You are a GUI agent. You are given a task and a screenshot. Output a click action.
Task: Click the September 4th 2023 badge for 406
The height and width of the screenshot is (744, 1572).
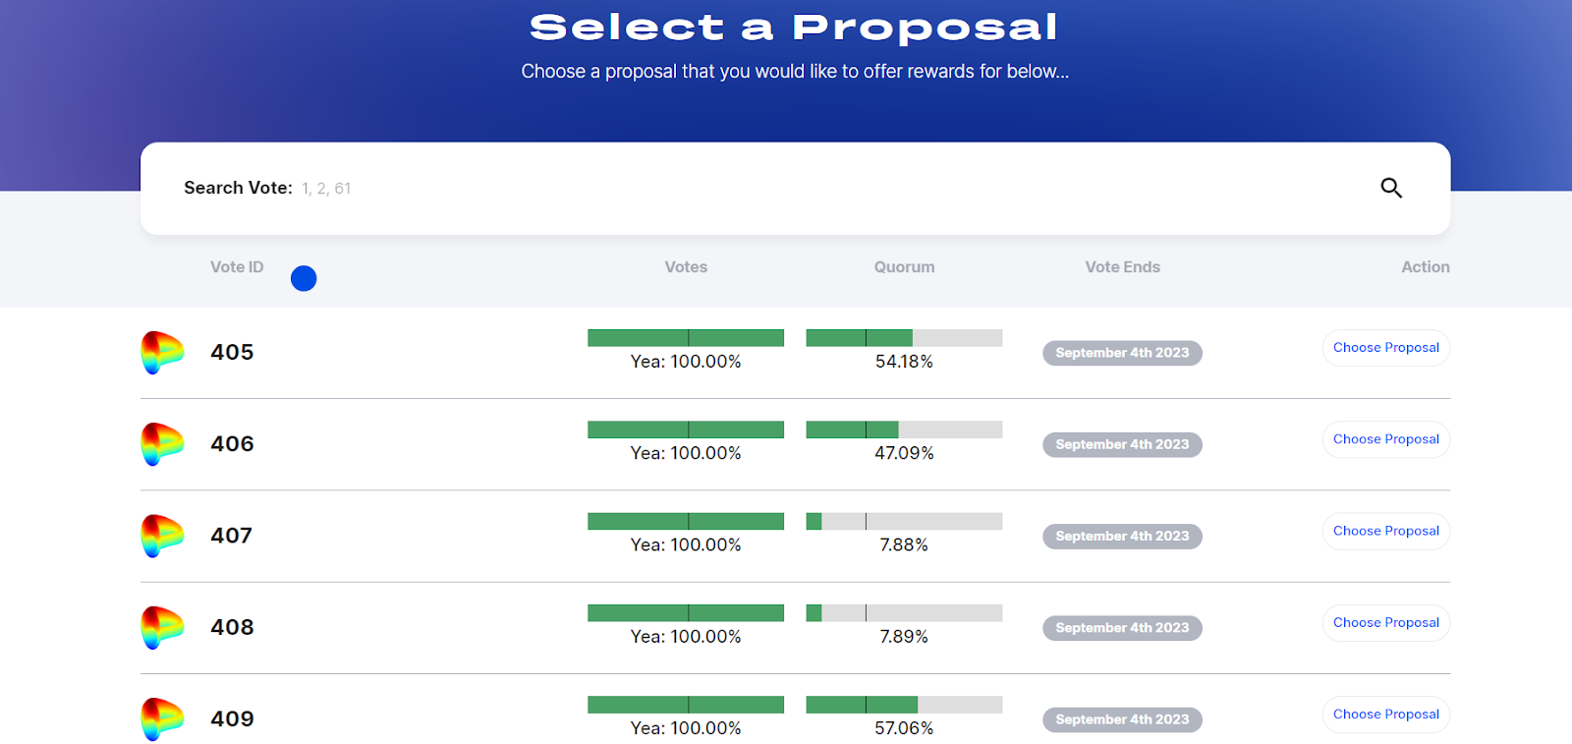coord(1122,444)
